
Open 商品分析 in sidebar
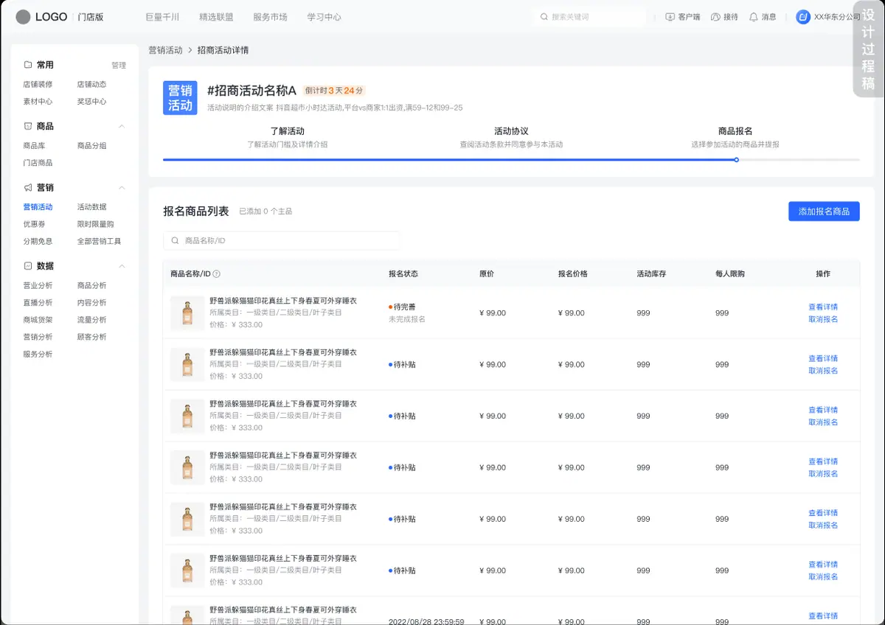(91, 285)
